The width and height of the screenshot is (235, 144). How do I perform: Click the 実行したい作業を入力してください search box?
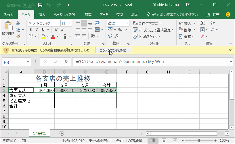(x=172, y=15)
